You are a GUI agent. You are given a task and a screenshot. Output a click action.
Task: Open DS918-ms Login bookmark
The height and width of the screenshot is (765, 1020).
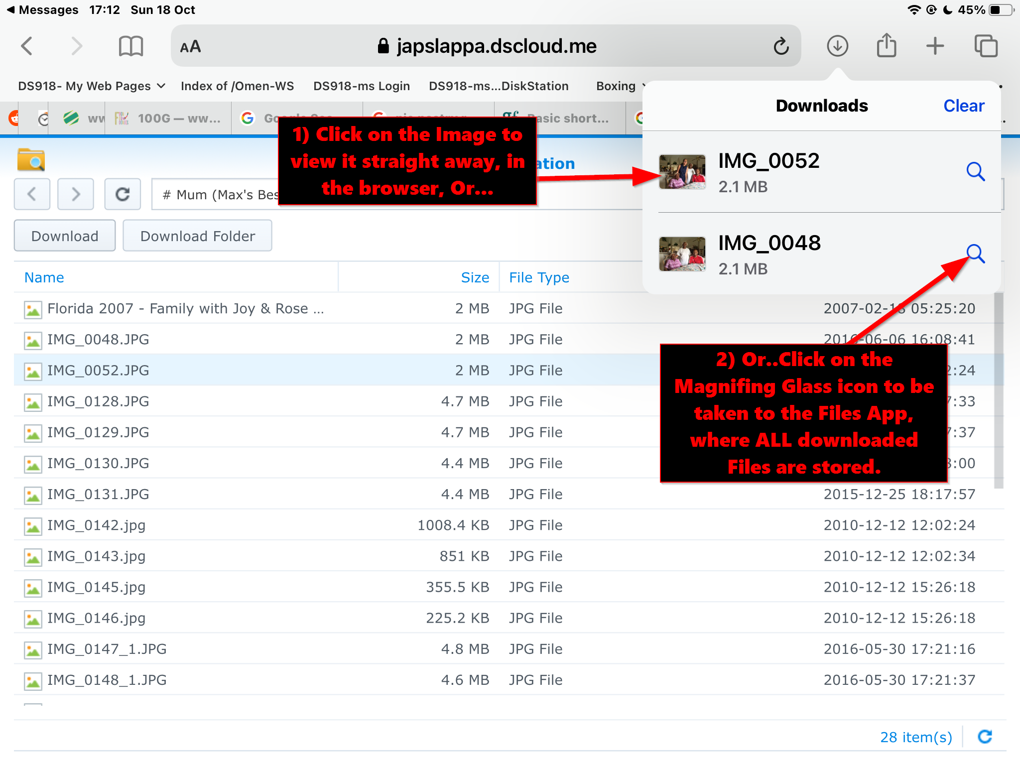362,86
